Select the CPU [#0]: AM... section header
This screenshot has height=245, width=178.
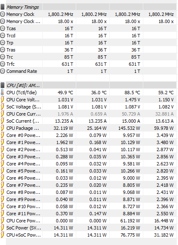click(23, 85)
